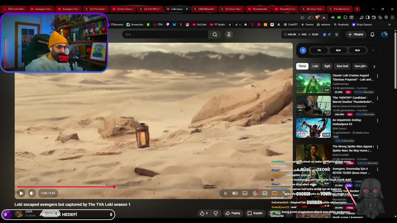The width and height of the screenshot is (397, 223).
Task: Expand the vidIQ score panel chevron
Action: point(373,50)
